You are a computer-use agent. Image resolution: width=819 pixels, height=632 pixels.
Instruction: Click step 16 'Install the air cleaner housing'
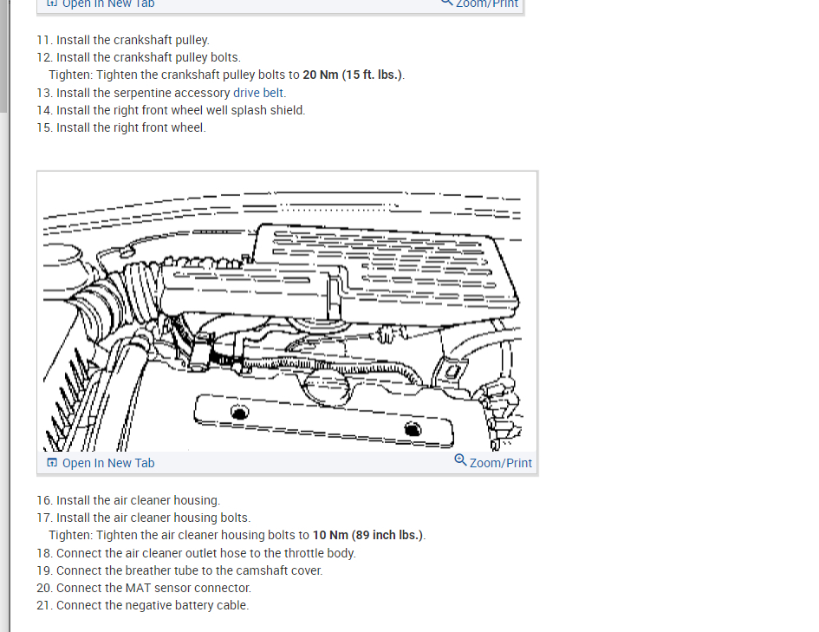click(128, 500)
